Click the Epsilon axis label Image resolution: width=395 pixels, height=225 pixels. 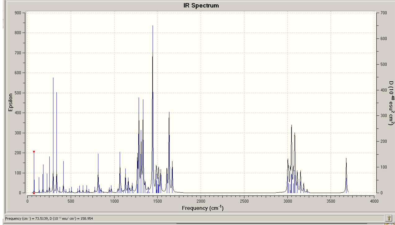(10, 102)
